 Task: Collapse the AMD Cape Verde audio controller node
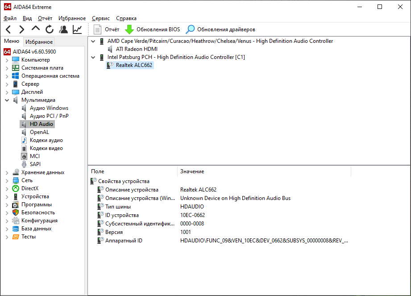point(93,41)
